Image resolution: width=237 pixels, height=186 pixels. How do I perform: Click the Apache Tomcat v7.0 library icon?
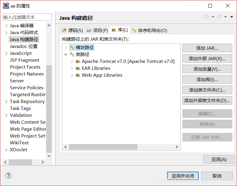(x=78, y=61)
